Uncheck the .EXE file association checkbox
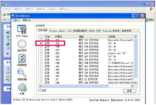The width and height of the screenshot is (156, 105). pos(41,44)
